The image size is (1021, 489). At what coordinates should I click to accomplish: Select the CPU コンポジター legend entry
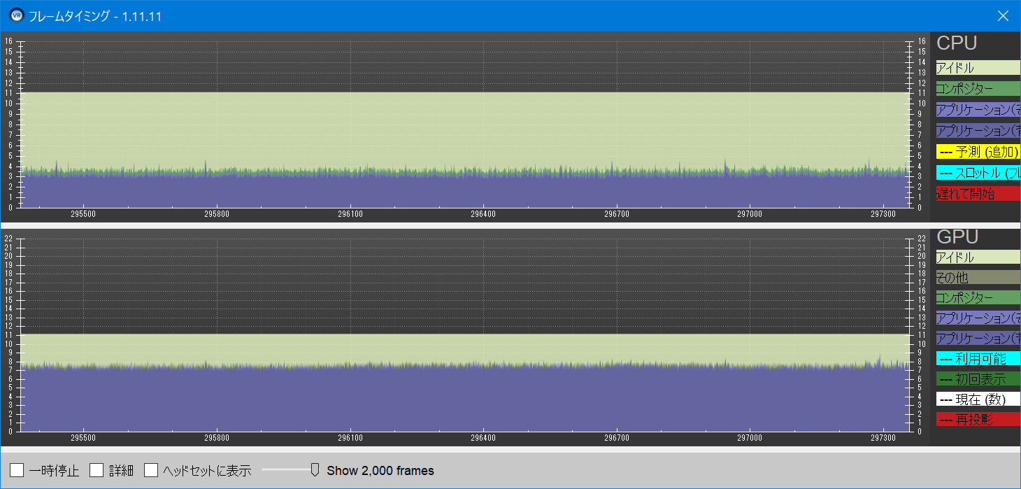978,89
